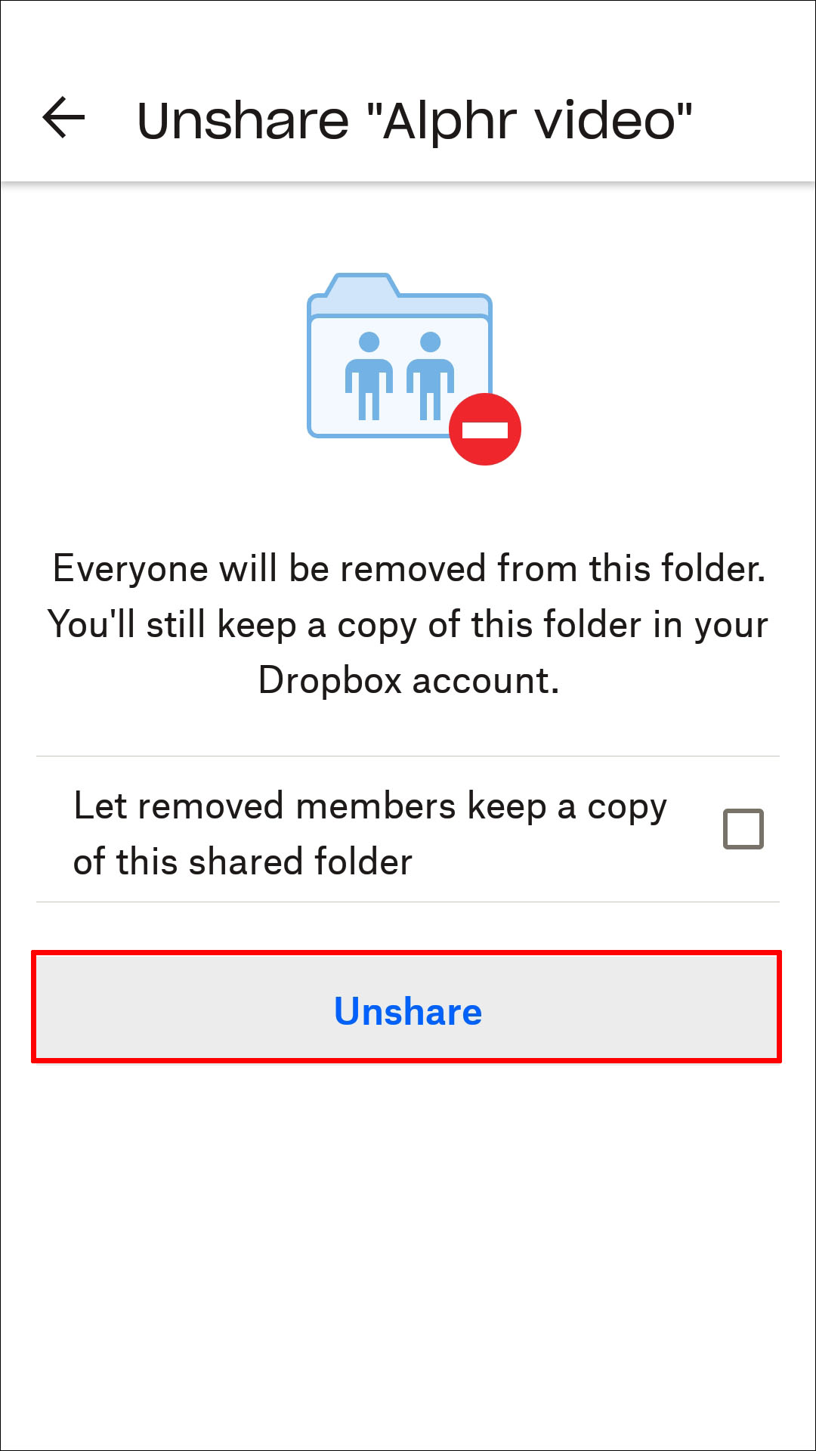
Task: Go back using the left arrow
Action: (x=63, y=118)
